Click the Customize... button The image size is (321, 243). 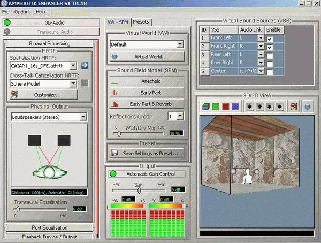(44, 95)
